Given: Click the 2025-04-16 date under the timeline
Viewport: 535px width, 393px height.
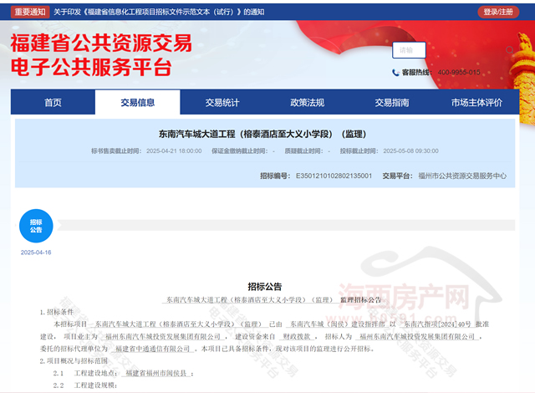Looking at the screenshot, I should [36, 253].
